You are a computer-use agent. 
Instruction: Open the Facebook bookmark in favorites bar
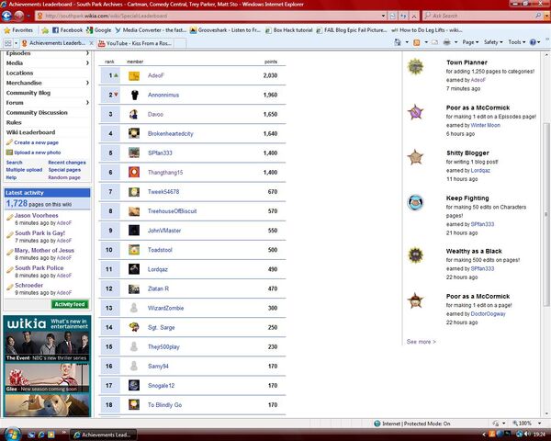[x=67, y=30]
